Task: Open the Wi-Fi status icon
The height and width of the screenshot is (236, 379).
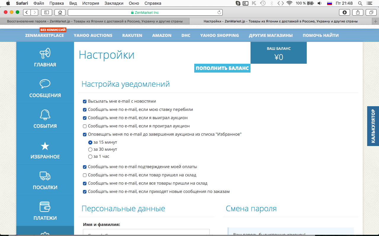Action: (x=289, y=3)
